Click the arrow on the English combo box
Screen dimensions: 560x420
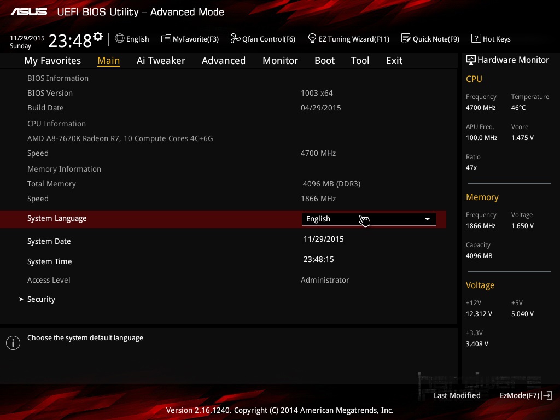[427, 219]
